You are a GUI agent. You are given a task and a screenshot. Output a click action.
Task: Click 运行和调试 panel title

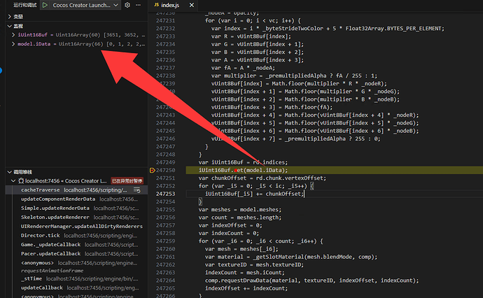(25, 5)
